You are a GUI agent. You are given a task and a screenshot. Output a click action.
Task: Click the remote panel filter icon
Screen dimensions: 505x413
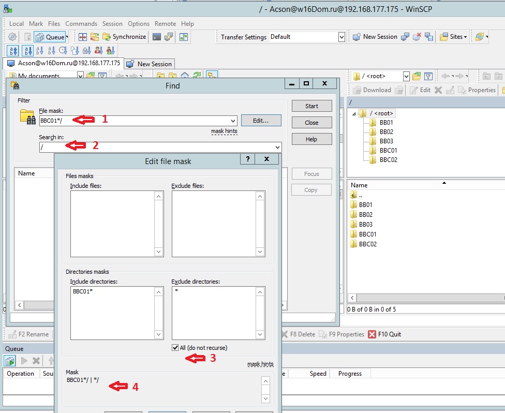pyautogui.click(x=428, y=76)
